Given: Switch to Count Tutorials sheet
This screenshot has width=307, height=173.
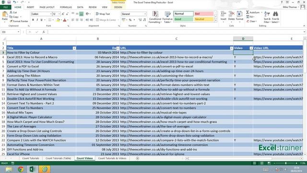Looking at the screenshot, I should 31,158.
